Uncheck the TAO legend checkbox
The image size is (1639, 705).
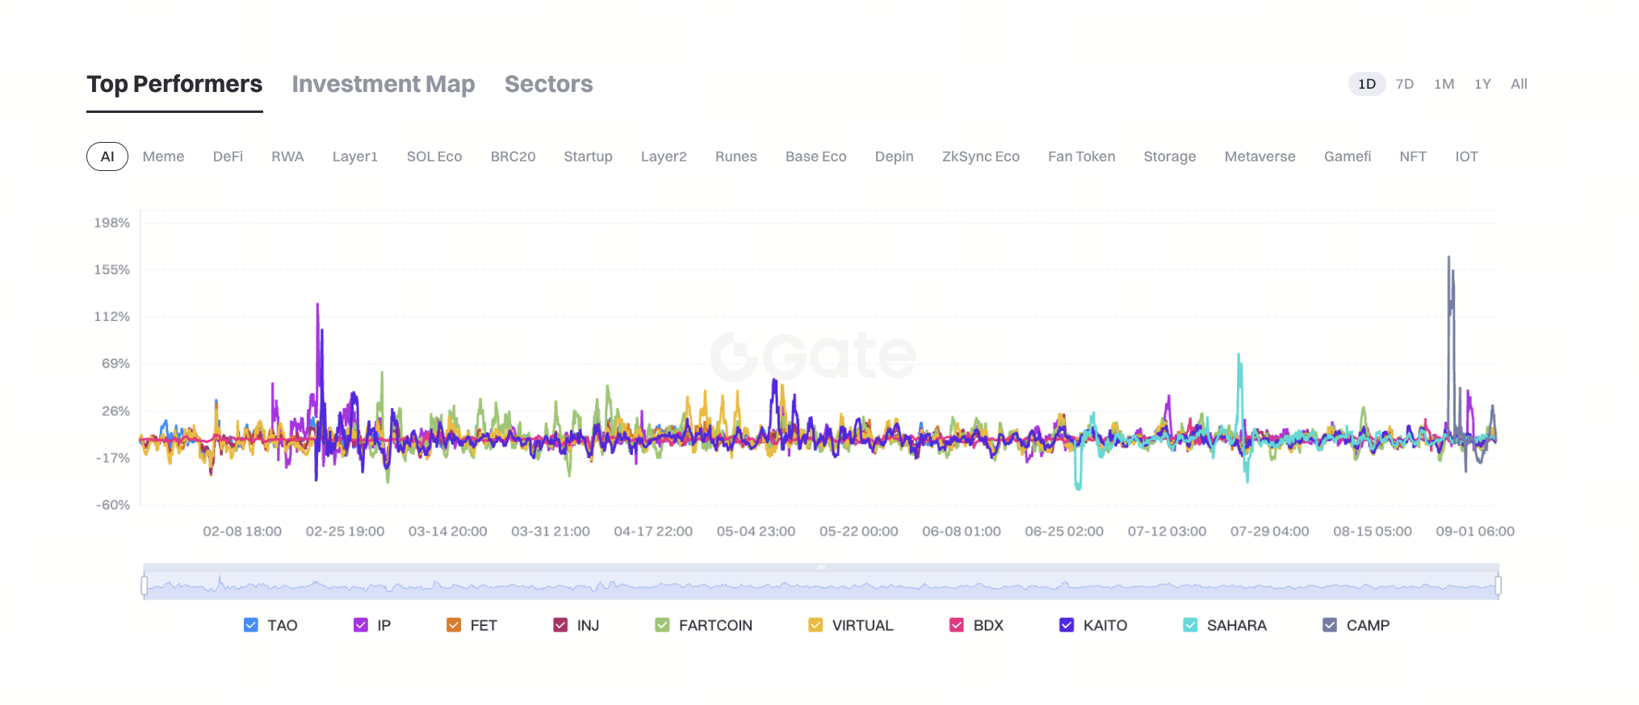251,625
